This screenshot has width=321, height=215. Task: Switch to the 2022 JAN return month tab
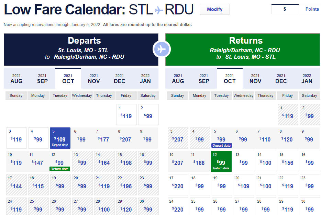pos(307,79)
